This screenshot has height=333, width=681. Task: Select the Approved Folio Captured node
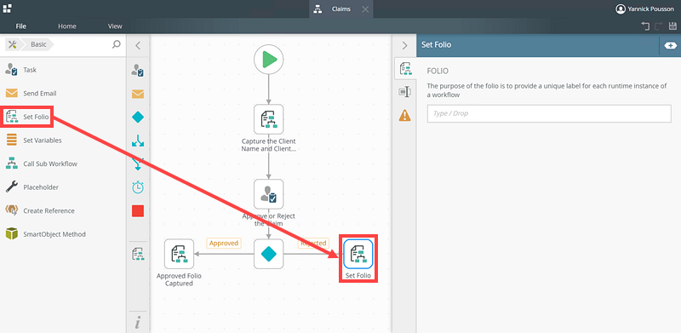179,254
